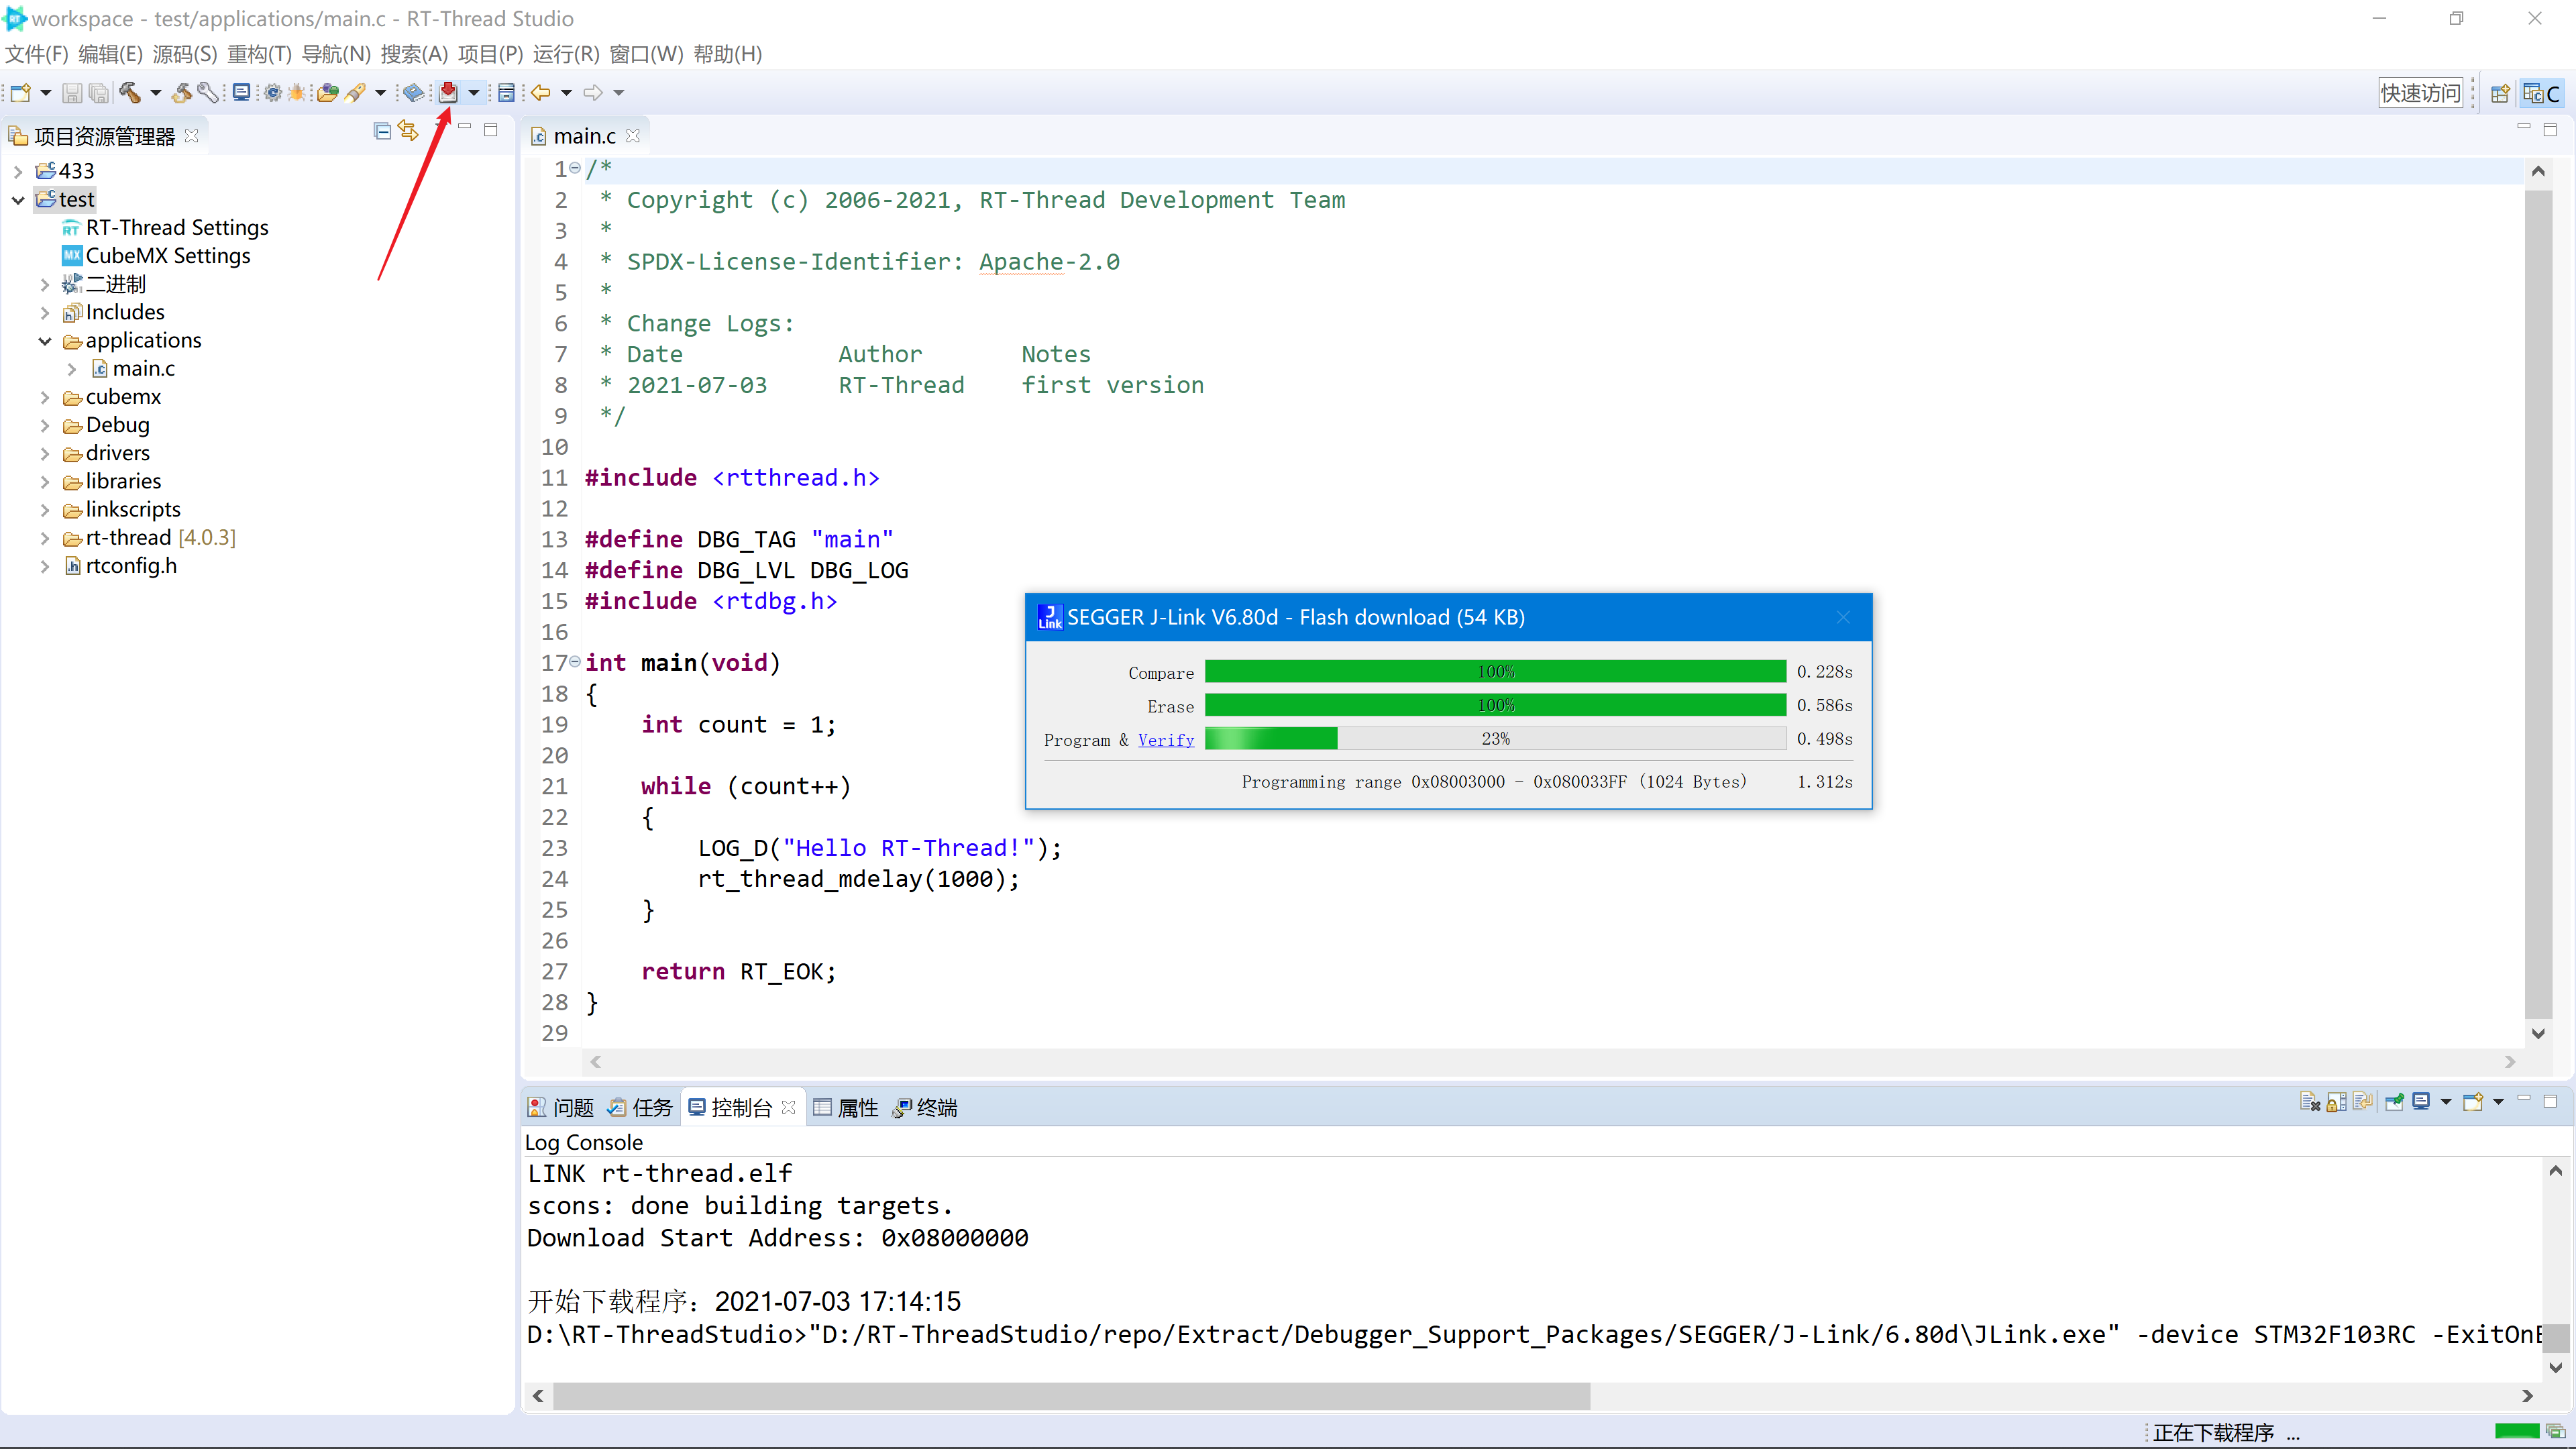Viewport: 2576px width, 1449px height.
Task: Click the Erase progress bar
Action: [x=1495, y=706]
